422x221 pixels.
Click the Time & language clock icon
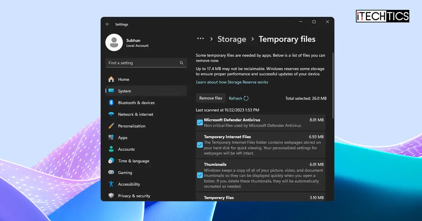tap(111, 161)
